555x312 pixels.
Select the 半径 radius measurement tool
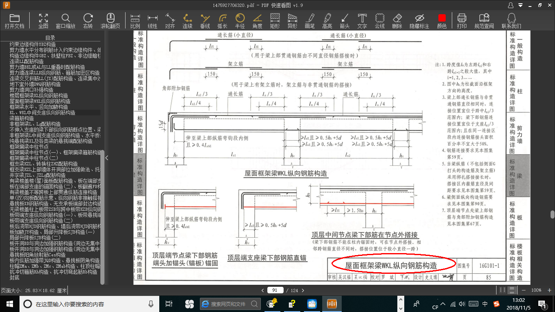coord(240,21)
